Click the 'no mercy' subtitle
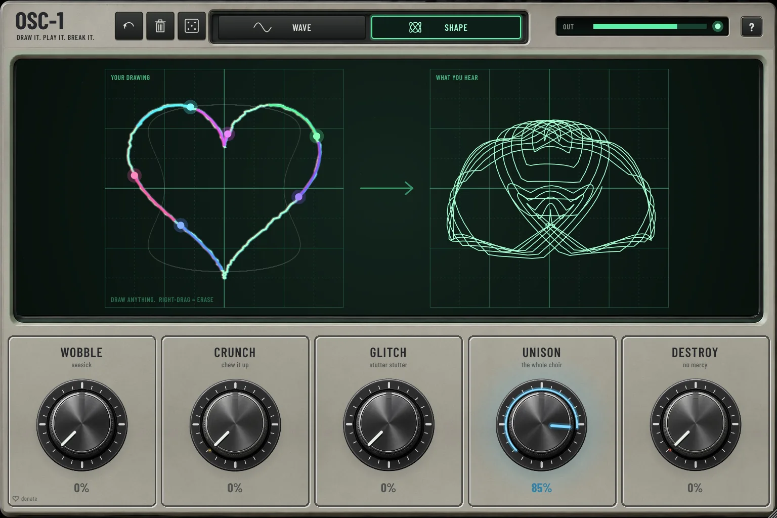This screenshot has height=518, width=777. tap(695, 365)
